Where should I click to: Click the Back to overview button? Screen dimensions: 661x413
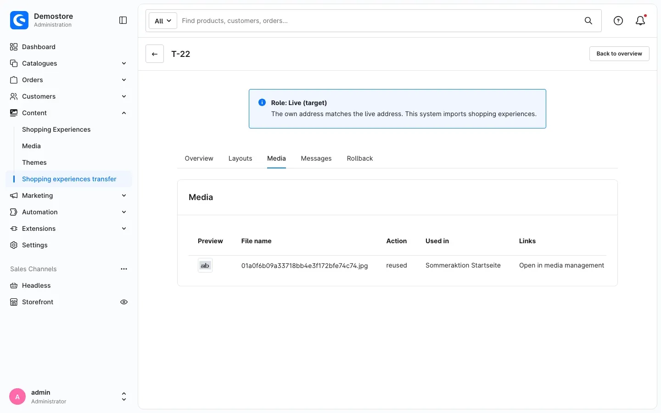click(619, 54)
